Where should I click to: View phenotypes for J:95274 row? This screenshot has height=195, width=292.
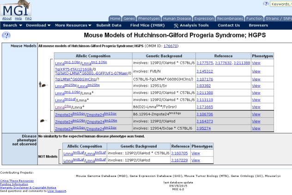pyautogui.click(x=256, y=128)
